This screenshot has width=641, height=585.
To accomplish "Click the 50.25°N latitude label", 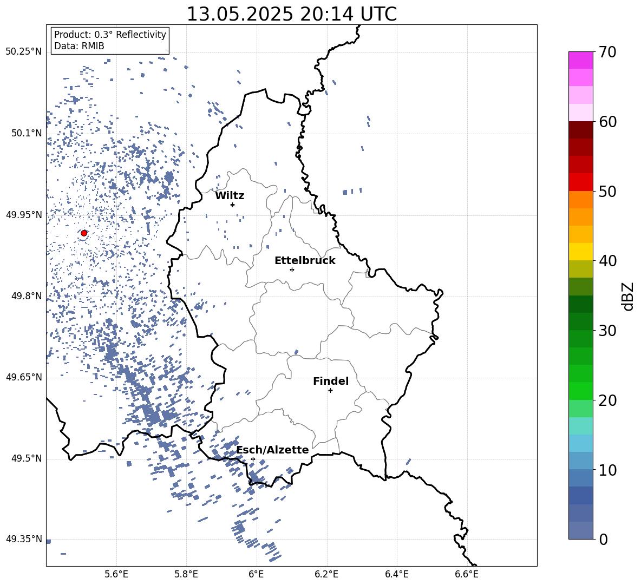I will pos(24,52).
